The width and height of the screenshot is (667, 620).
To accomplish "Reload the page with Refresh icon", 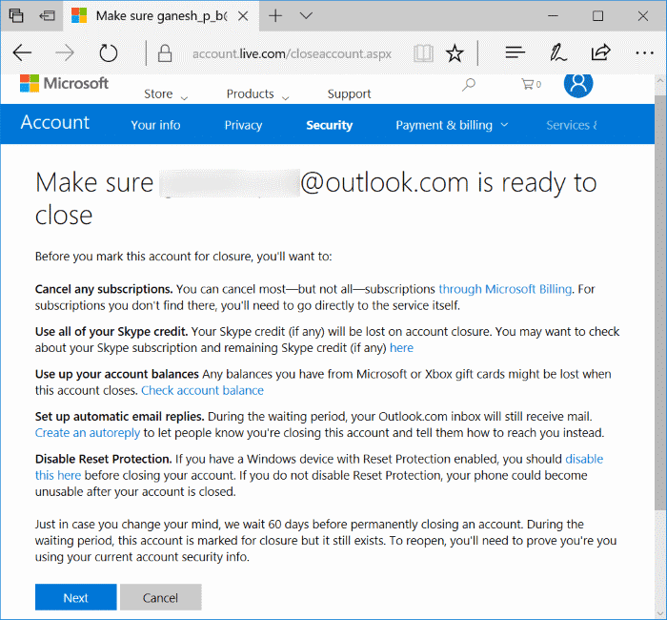I will [x=108, y=53].
